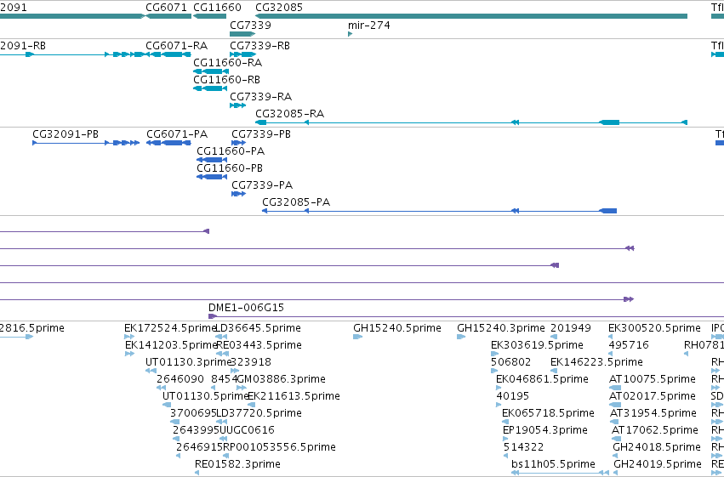724x477 pixels.
Task: Click EST GH24018.5prime
Action: pyautogui.click(x=657, y=447)
